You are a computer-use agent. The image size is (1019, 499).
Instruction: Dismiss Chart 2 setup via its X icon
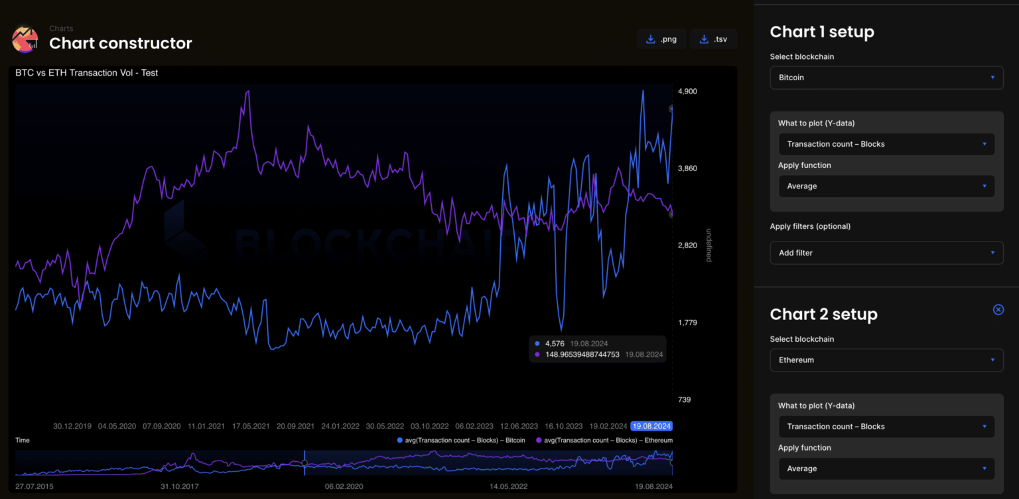998,309
